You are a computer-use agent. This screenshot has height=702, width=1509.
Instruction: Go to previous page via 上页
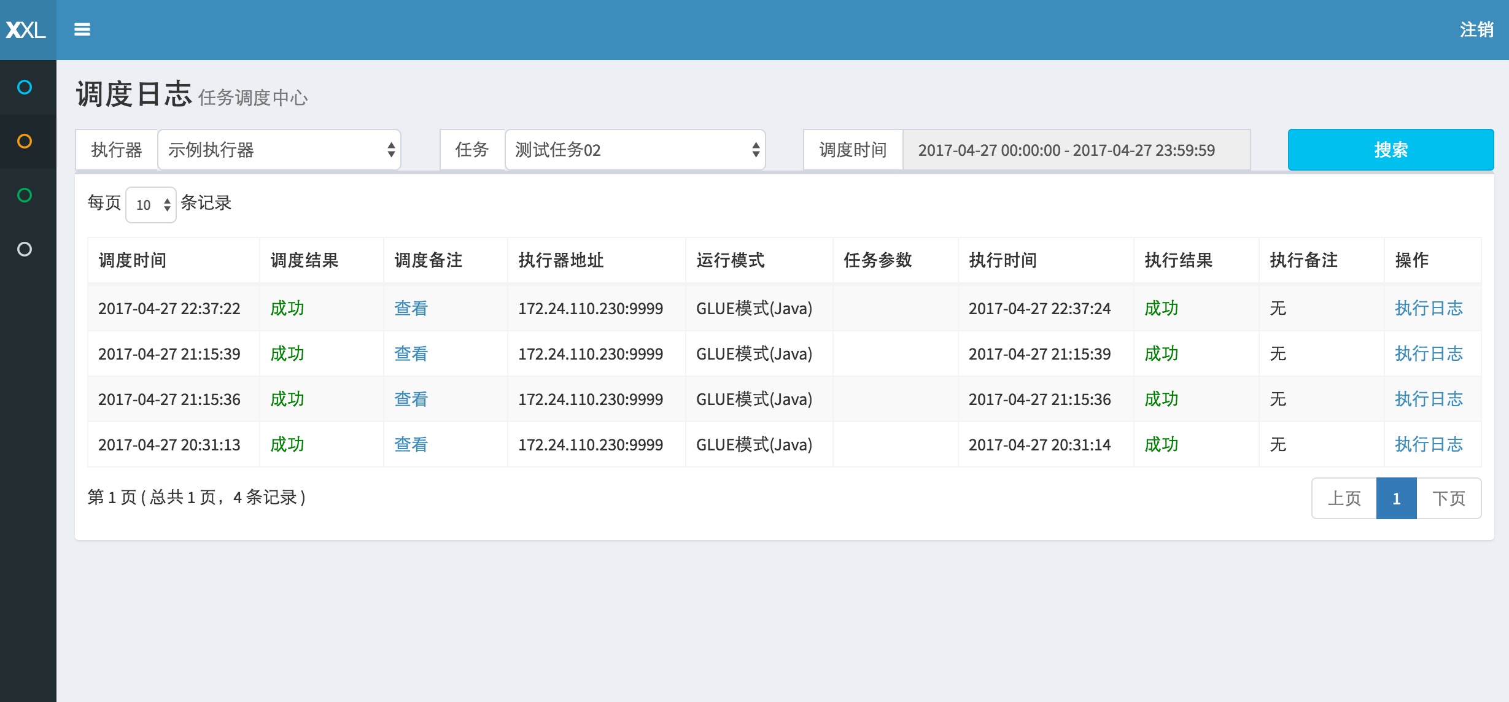pyautogui.click(x=1343, y=498)
